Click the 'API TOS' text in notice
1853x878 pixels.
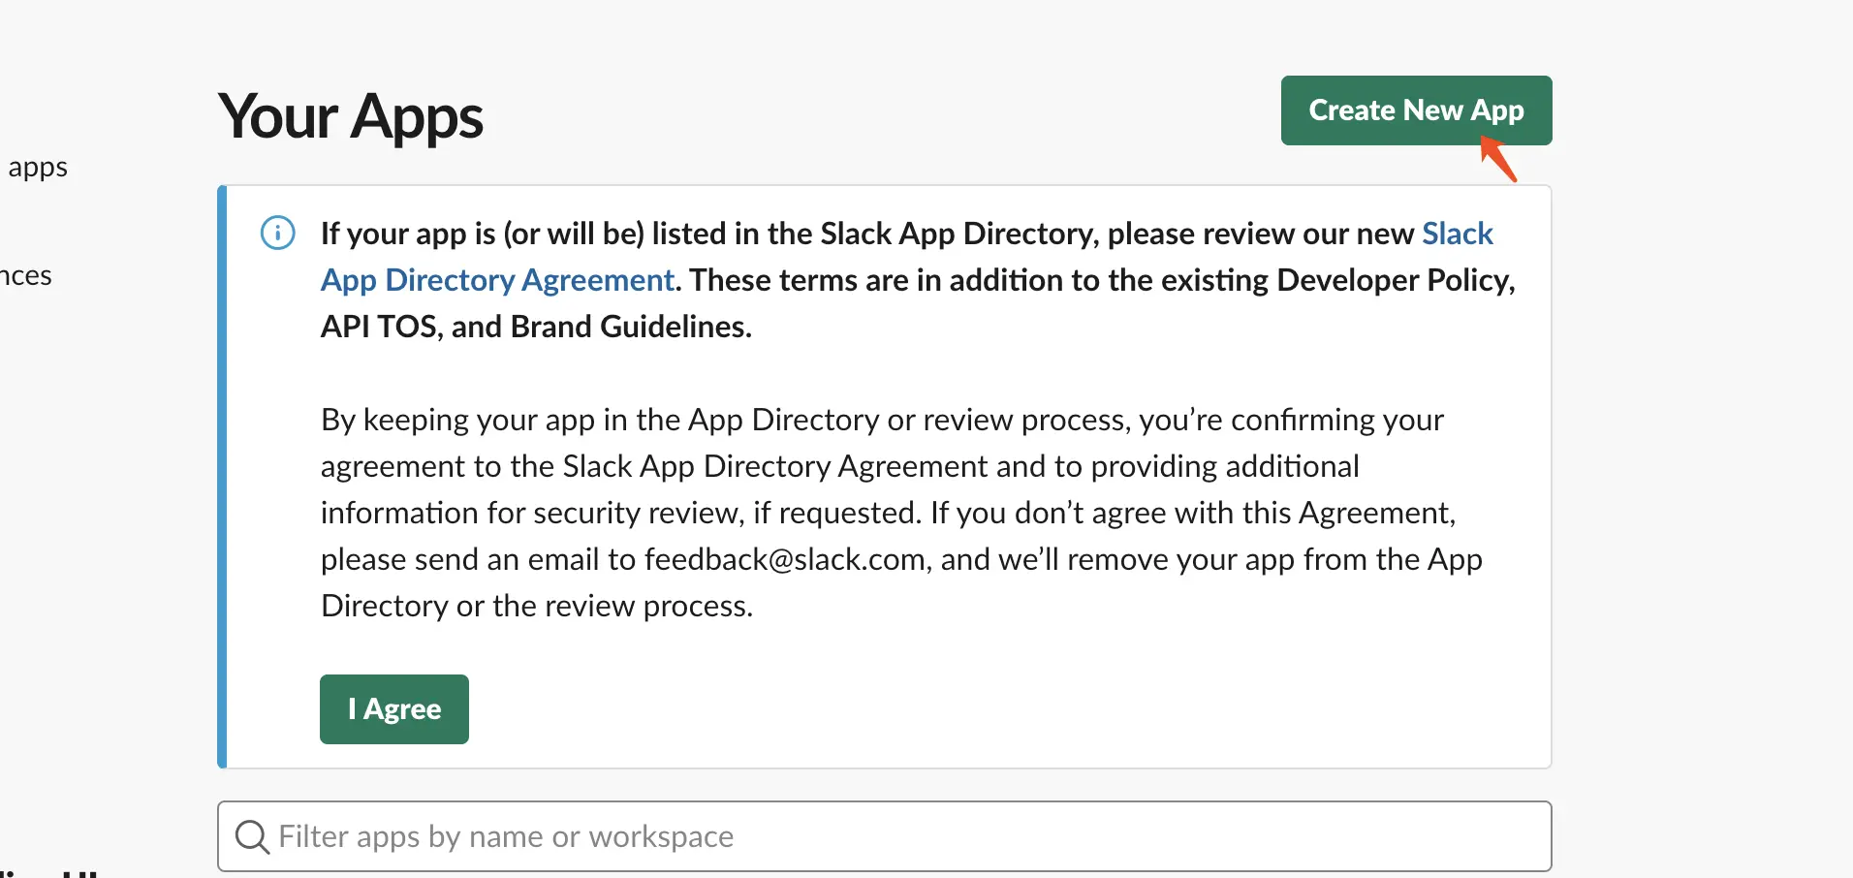tap(382, 327)
